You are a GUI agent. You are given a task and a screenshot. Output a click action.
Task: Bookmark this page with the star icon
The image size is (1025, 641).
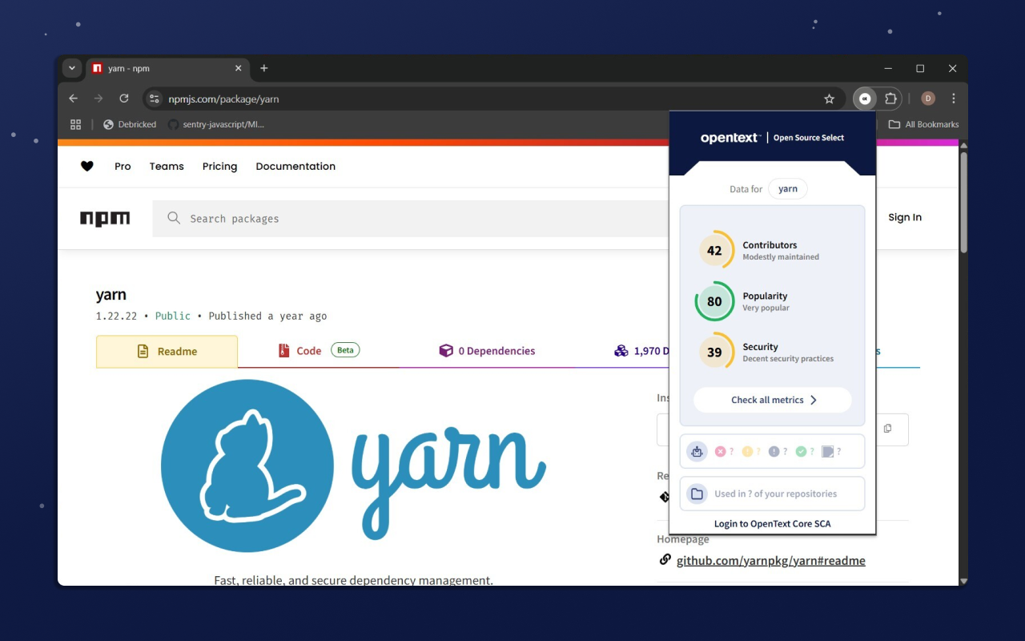[x=829, y=99]
